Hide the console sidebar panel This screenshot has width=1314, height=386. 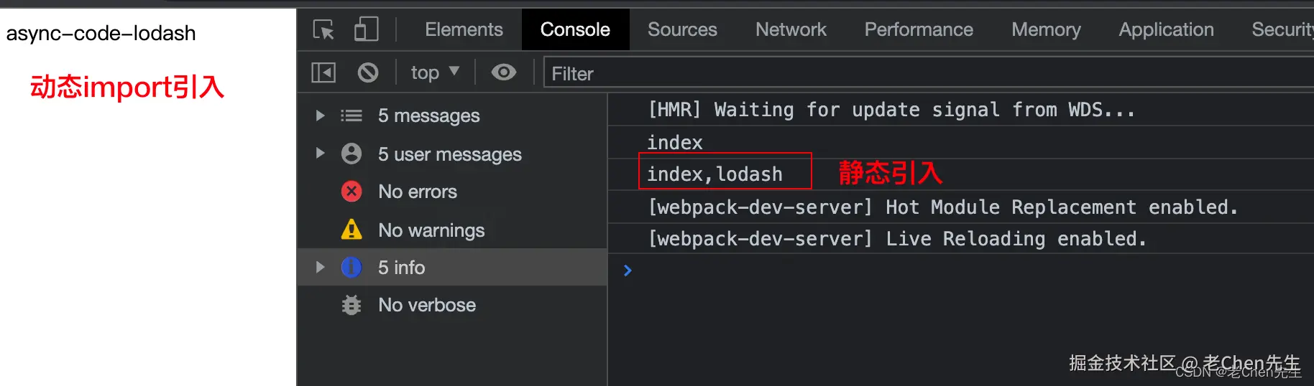coord(323,72)
